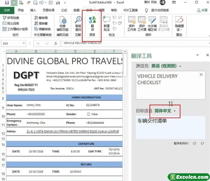Image resolution: width=210 pixels, height=181 pixels.
Task: Select column A header
Action: coord(16,51)
